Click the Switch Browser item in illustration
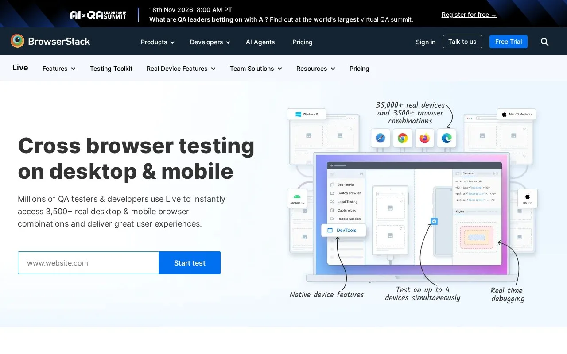 coord(346,193)
